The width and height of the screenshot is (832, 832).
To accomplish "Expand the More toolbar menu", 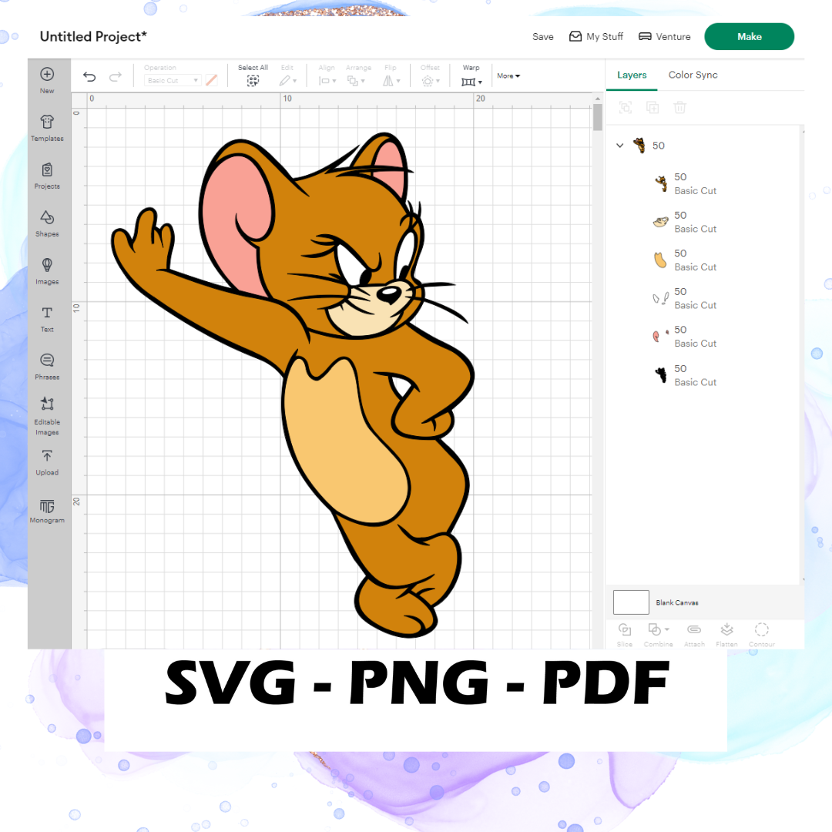I will 508,75.
